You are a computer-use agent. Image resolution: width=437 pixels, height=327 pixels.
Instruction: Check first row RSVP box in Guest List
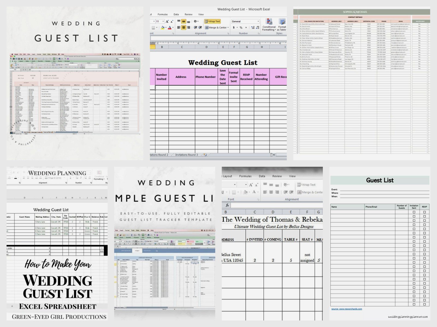pyautogui.click(x=424, y=212)
